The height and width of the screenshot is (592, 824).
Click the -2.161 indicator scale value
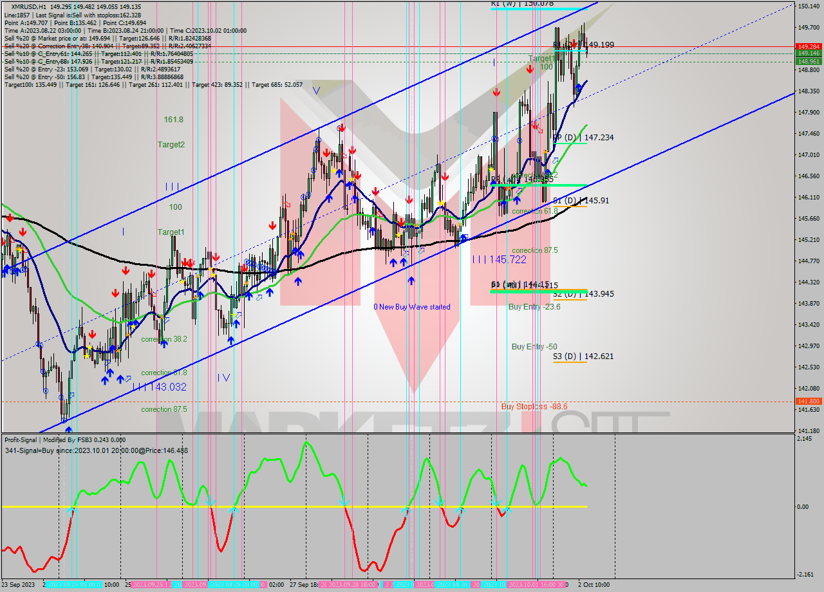805,575
